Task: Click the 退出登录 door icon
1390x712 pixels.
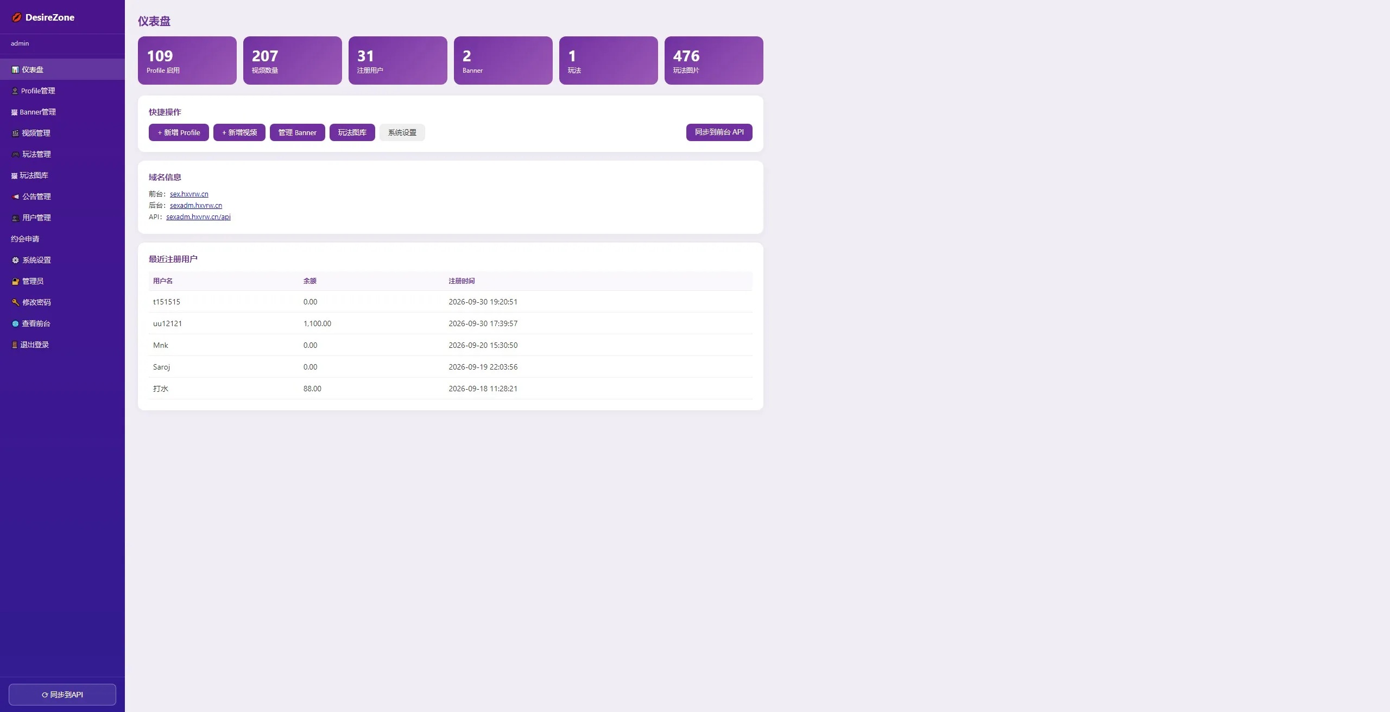Action: (15, 345)
